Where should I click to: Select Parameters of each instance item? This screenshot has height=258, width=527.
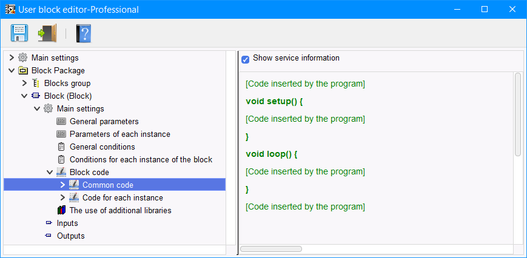tap(119, 134)
